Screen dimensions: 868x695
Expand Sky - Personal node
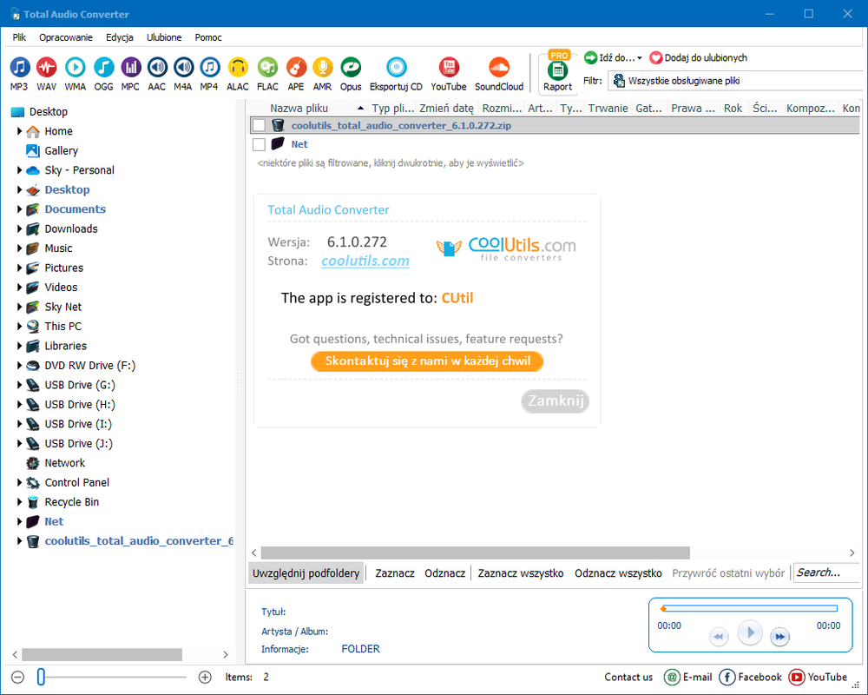[x=19, y=170]
